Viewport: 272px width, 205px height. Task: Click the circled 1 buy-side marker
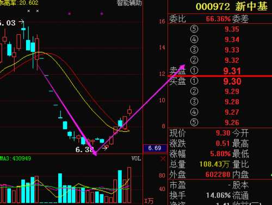coord(194,81)
